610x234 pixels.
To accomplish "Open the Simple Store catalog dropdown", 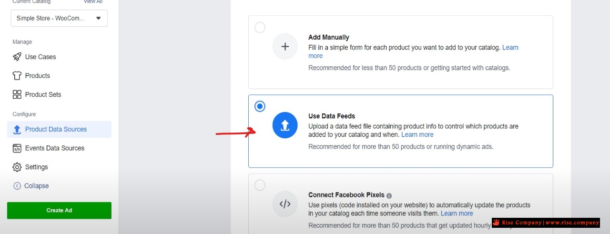I will click(x=59, y=18).
